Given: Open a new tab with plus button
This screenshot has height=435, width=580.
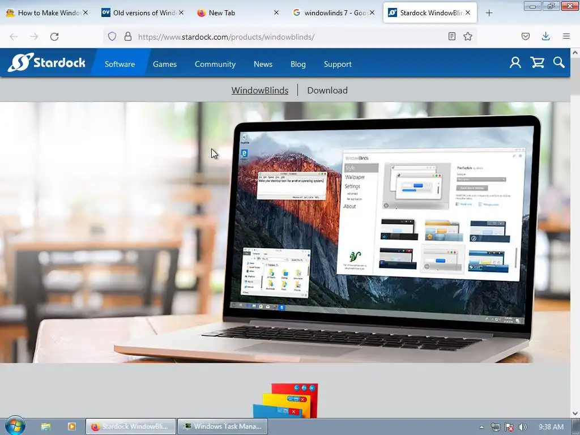Looking at the screenshot, I should pyautogui.click(x=489, y=13).
